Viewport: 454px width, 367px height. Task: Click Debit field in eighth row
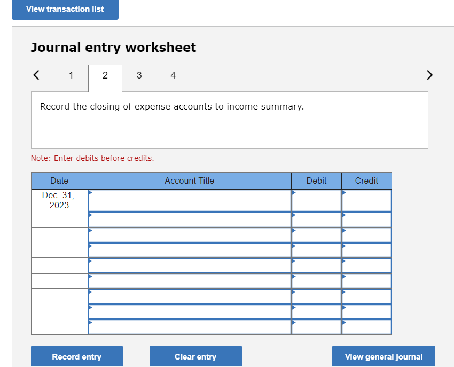pos(317,311)
